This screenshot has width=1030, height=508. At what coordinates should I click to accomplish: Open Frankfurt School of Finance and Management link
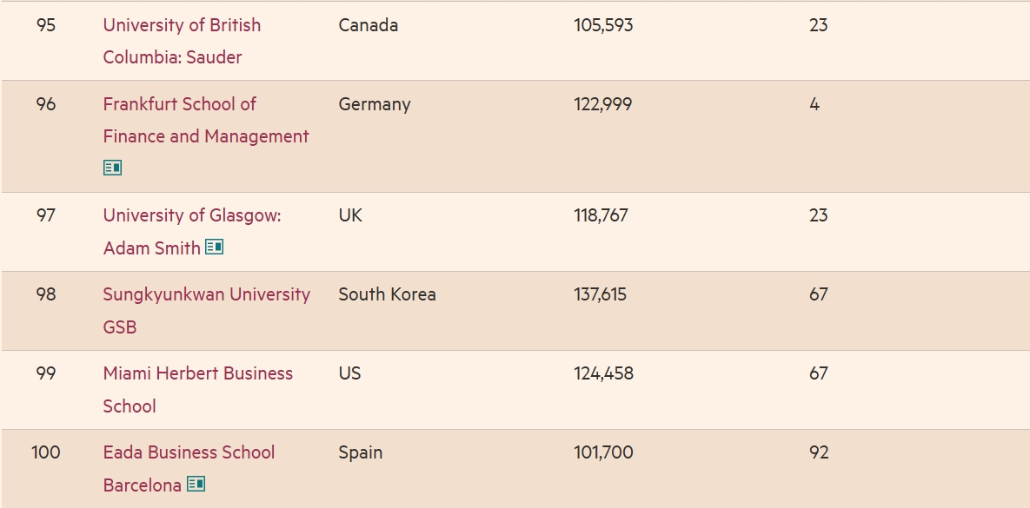(x=206, y=120)
